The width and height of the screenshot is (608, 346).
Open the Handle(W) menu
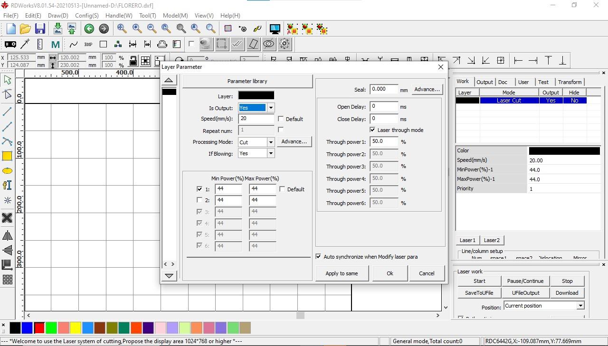point(119,16)
